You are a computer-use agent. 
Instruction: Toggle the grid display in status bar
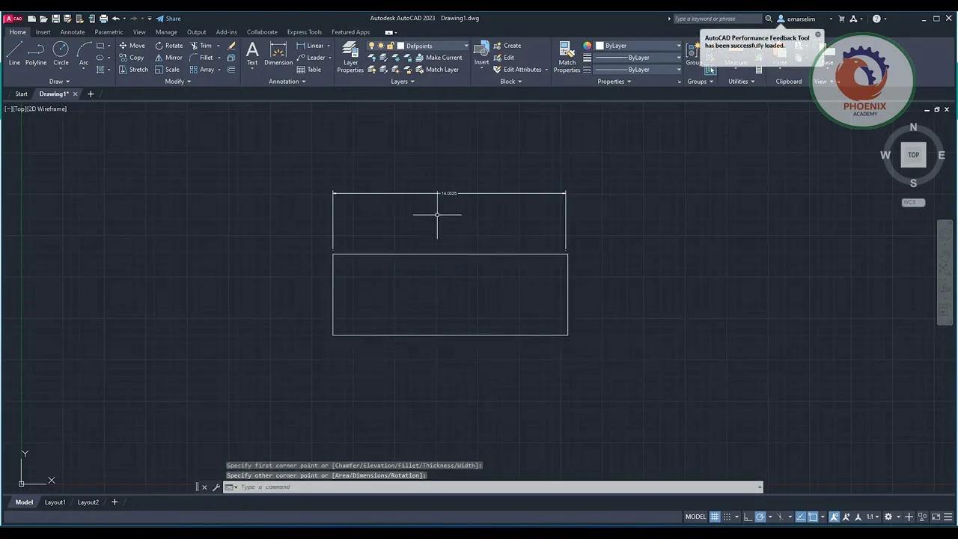tap(715, 517)
